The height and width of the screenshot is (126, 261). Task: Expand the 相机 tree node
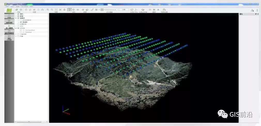16,14
